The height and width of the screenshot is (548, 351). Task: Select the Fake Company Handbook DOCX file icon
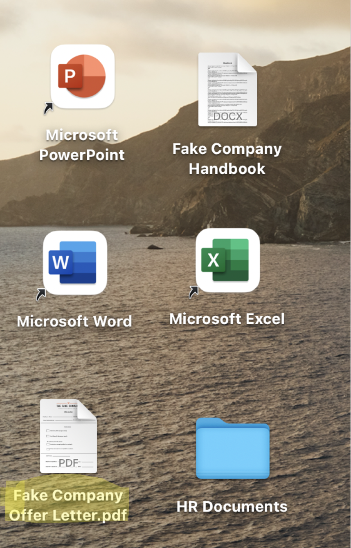227,90
